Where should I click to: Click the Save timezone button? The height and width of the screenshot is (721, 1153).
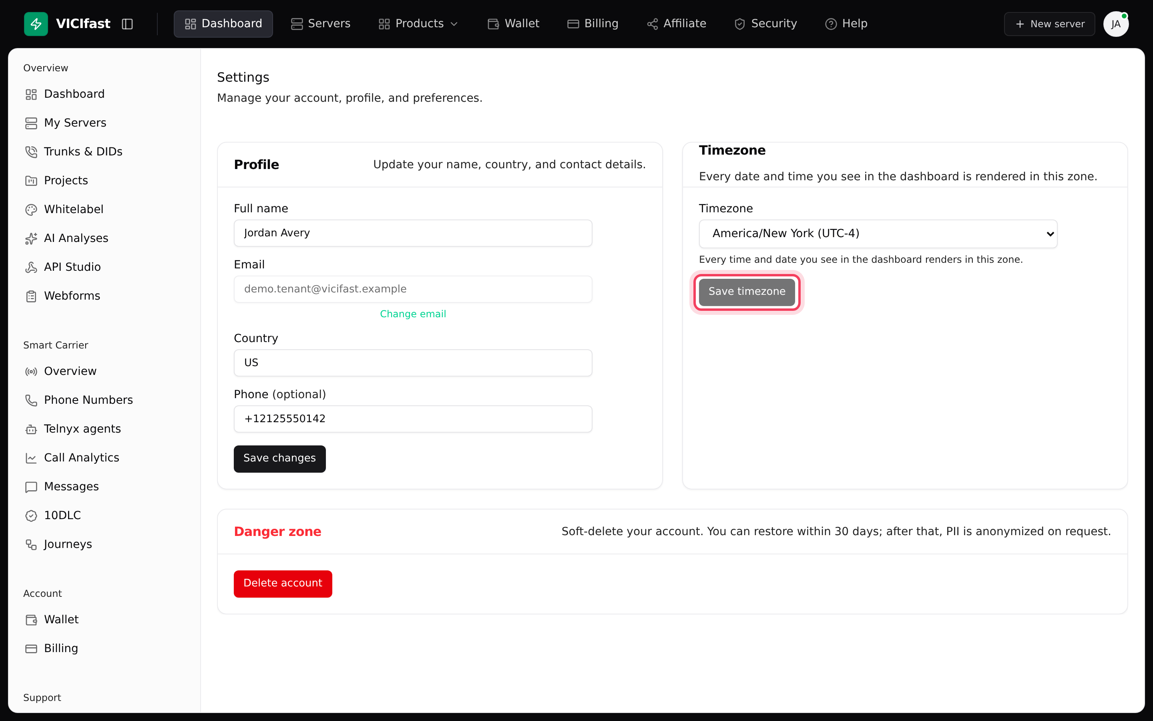(747, 292)
